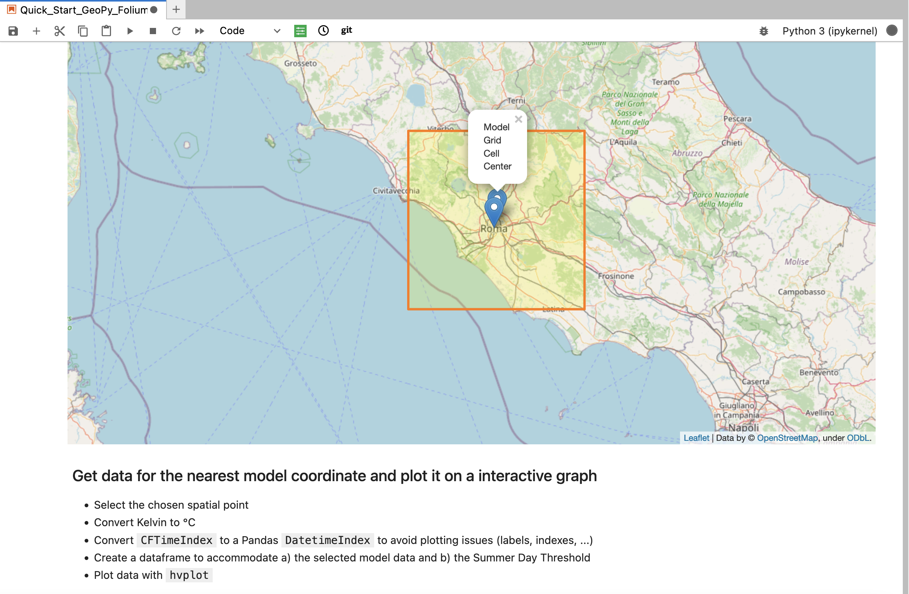Paste cell from clipboard
This screenshot has height=594, width=909.
tap(106, 31)
